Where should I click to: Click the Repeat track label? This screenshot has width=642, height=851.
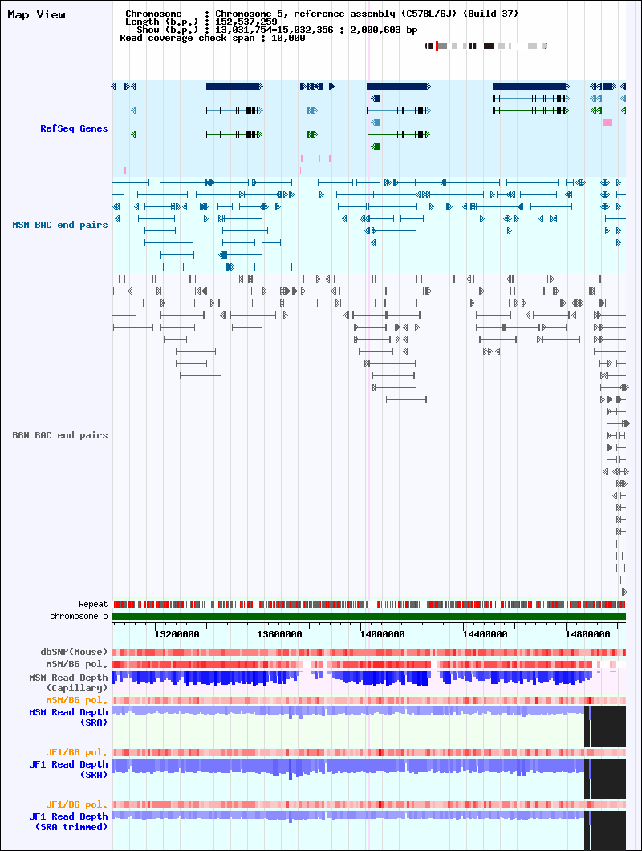[x=93, y=604]
